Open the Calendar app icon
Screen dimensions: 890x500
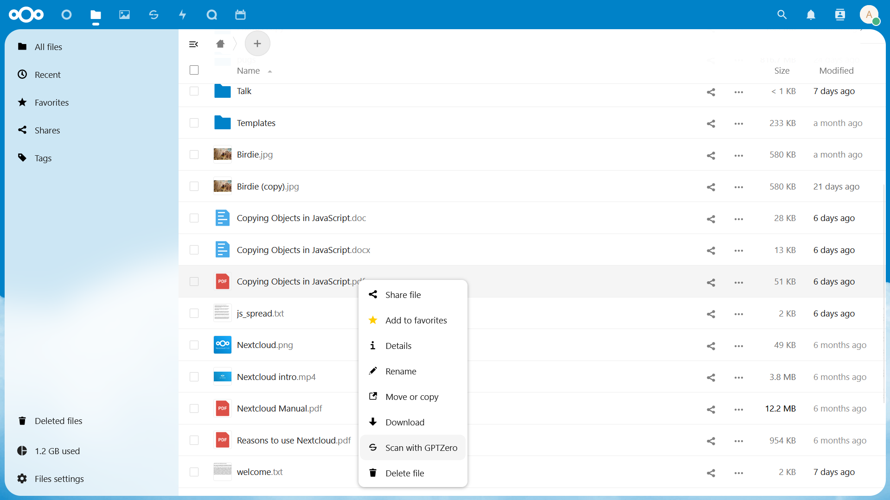pyautogui.click(x=240, y=15)
